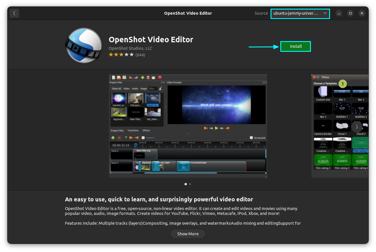376x252 pixels.
Task: Click the 'Features include' description line
Action: [183, 223]
